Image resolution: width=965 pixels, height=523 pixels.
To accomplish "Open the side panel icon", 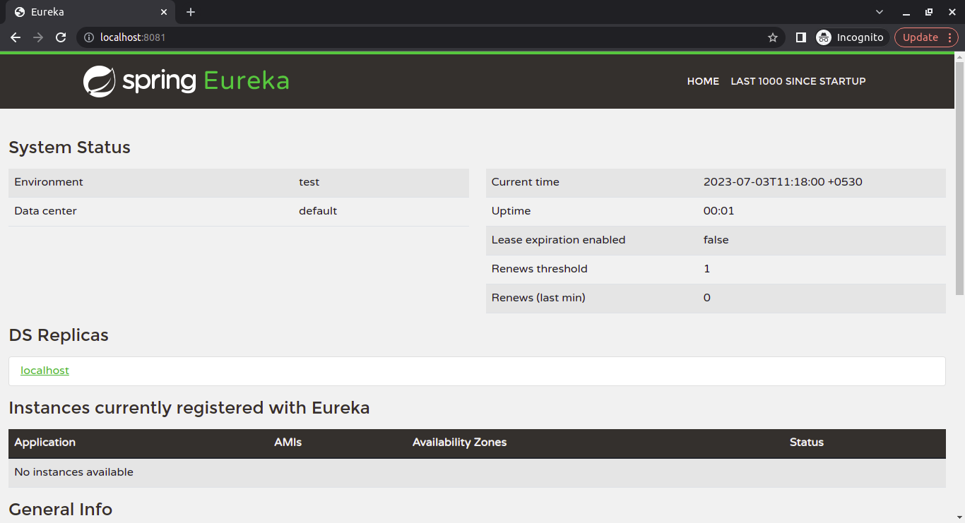I will pyautogui.click(x=800, y=37).
